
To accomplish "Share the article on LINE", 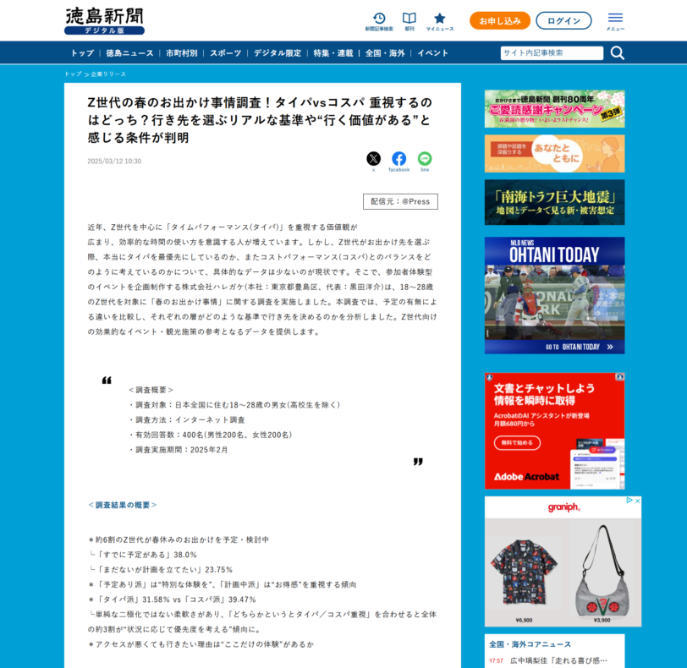I will pyautogui.click(x=425, y=158).
